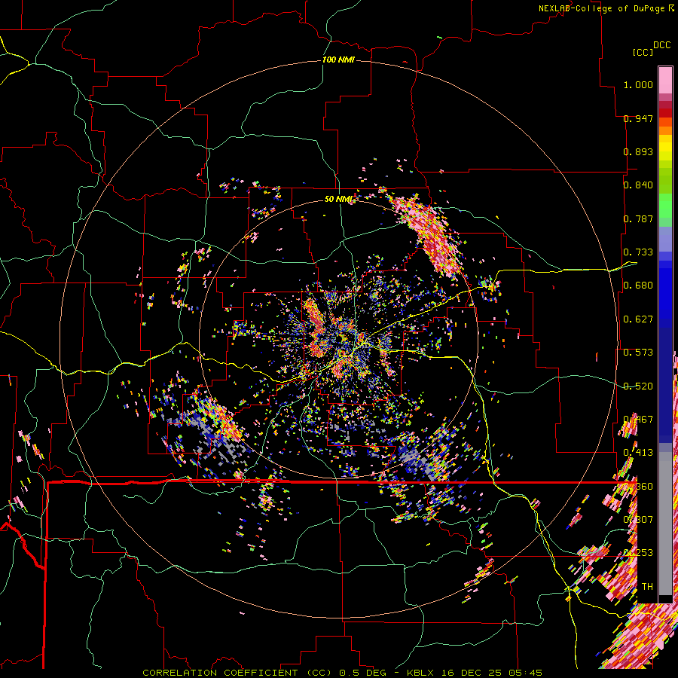Click the 0.680 scale value

(638, 286)
